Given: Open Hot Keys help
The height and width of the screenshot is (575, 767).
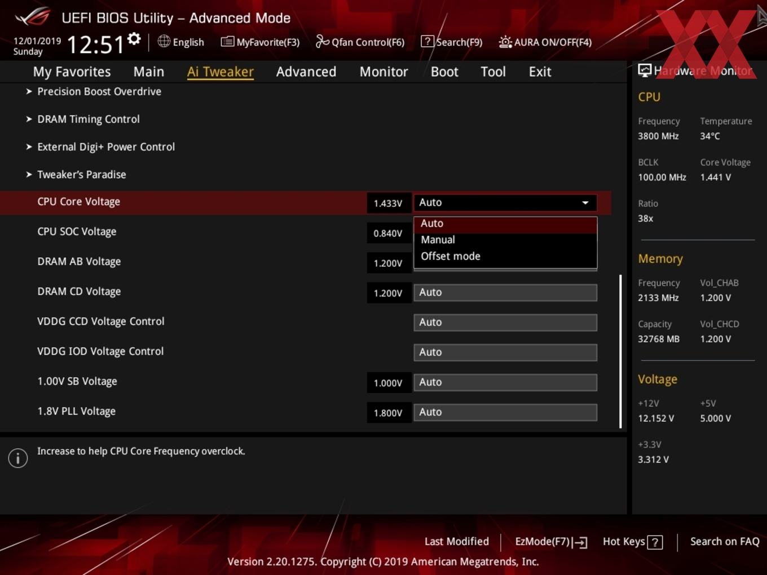Looking at the screenshot, I should click(x=624, y=542).
